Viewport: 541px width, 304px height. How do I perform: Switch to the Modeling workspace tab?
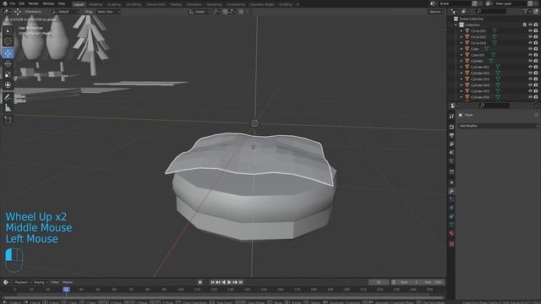(x=96, y=4)
